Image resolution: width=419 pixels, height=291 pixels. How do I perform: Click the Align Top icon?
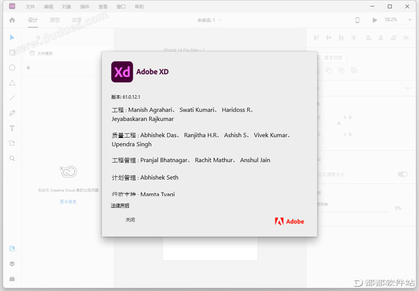[316, 38]
